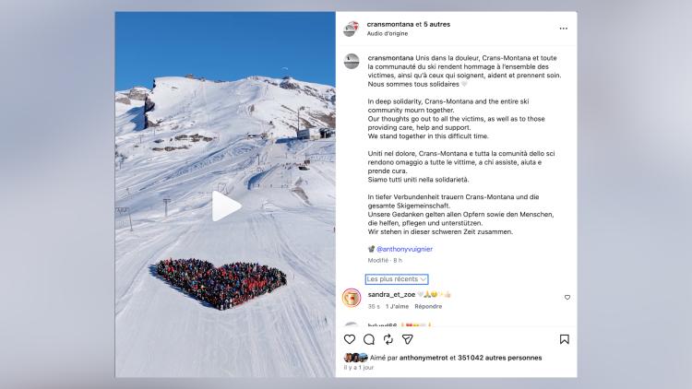This screenshot has width=692, height=389.
Task: Play the heart-shaped crowd video
Action: tap(226, 206)
